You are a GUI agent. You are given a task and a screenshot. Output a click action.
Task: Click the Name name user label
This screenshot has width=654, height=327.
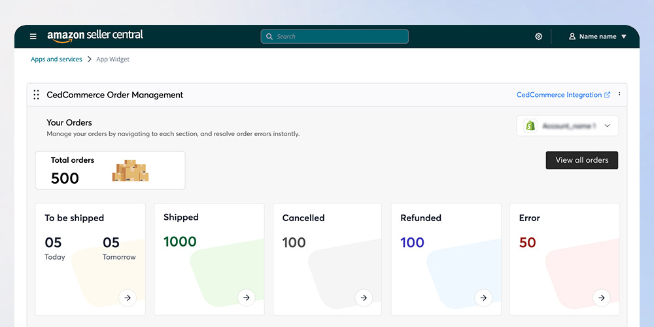[598, 36]
